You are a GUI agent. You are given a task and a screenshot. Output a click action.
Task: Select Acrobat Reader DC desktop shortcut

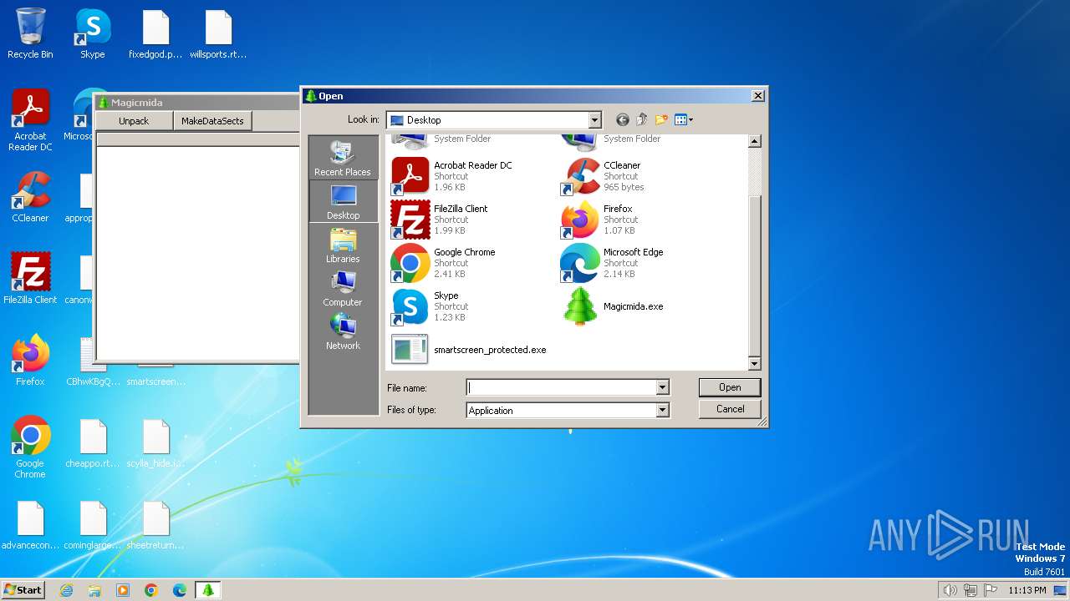pyautogui.click(x=30, y=120)
